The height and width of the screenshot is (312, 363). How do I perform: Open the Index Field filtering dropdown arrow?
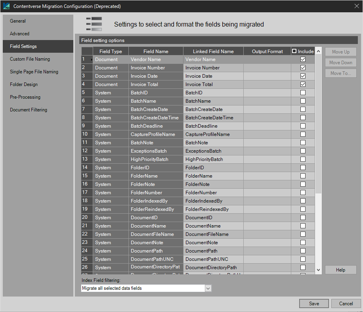click(208, 288)
